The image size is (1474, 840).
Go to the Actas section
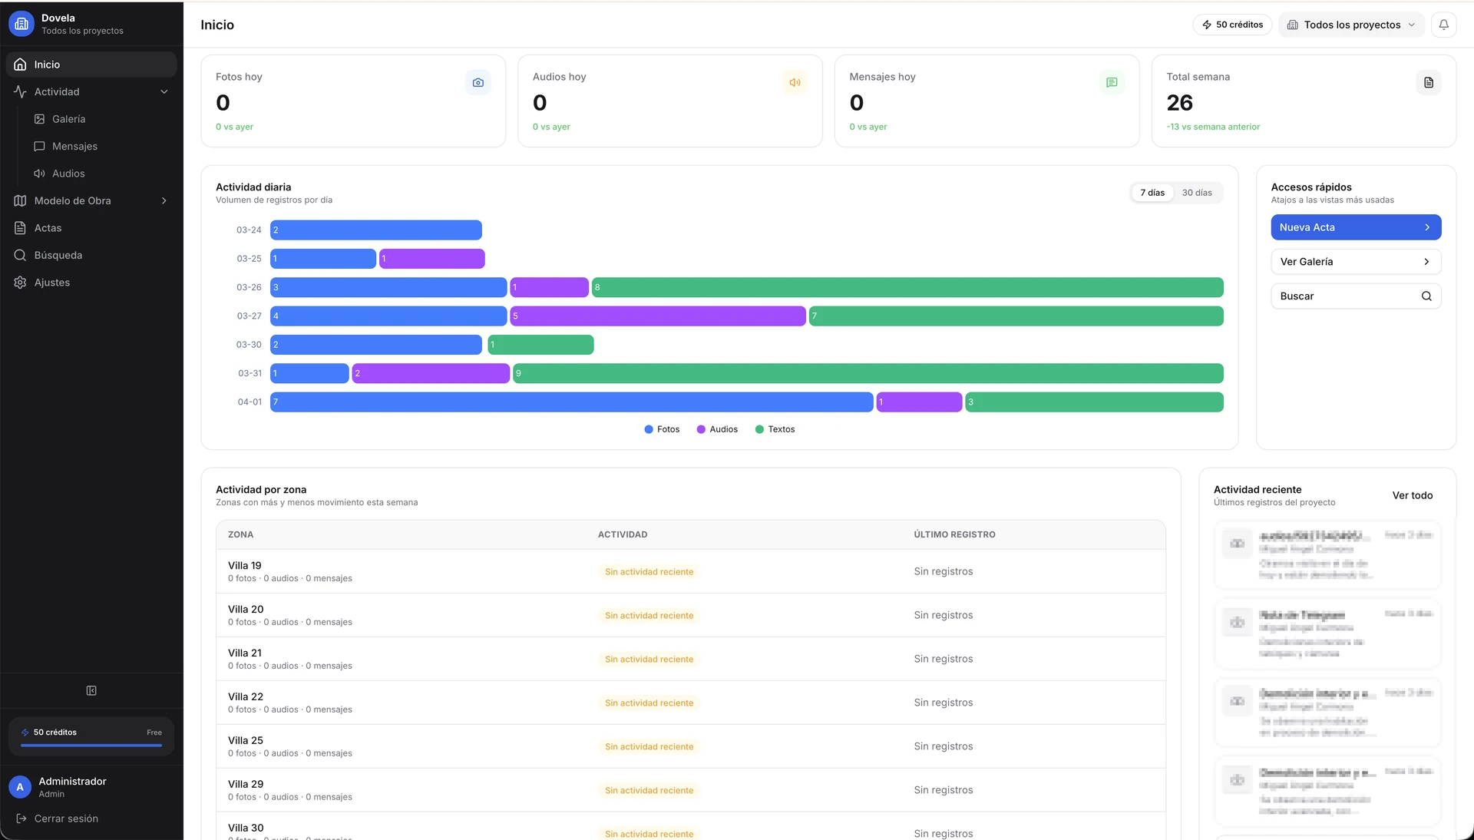pyautogui.click(x=48, y=228)
